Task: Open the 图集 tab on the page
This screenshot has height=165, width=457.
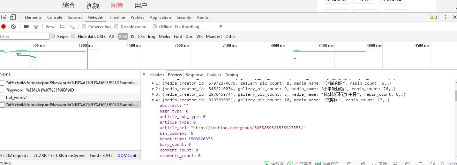Action: pos(117,5)
